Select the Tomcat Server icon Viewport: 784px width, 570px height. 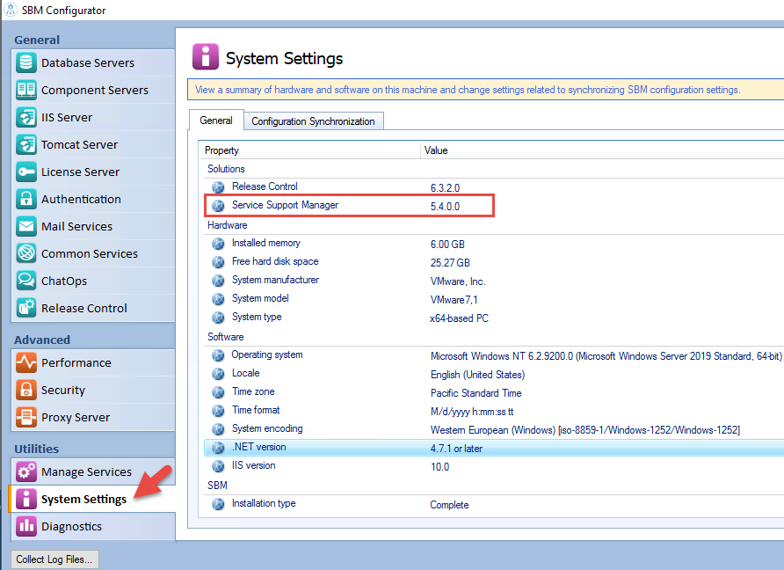click(x=26, y=144)
